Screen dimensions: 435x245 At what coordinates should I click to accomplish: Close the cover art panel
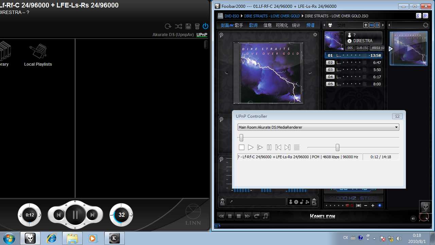point(315,35)
